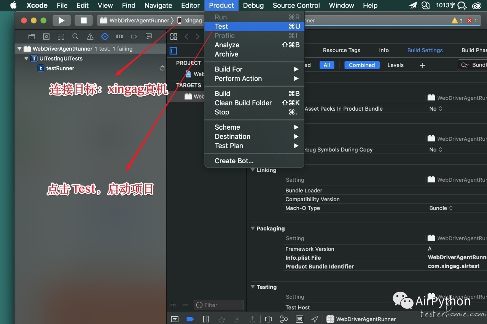Collapse WebDriverAgentRunner test bundle triangle
Image resolution: width=487 pixels, height=324 pixels.
click(19, 49)
